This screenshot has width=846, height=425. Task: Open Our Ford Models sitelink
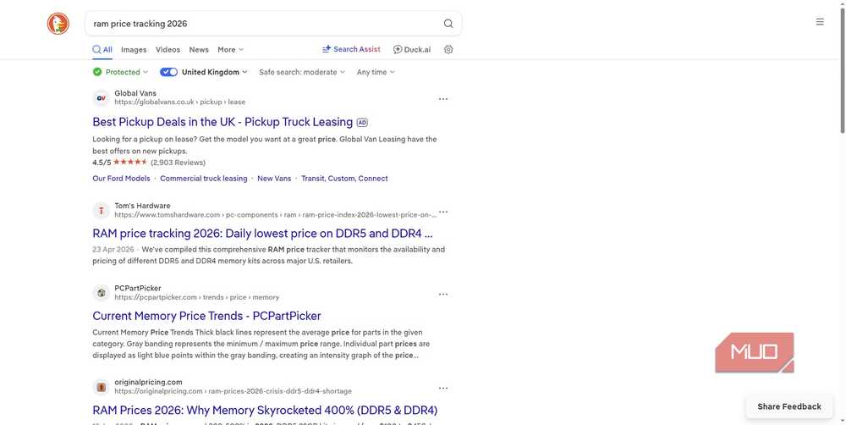[x=121, y=178]
